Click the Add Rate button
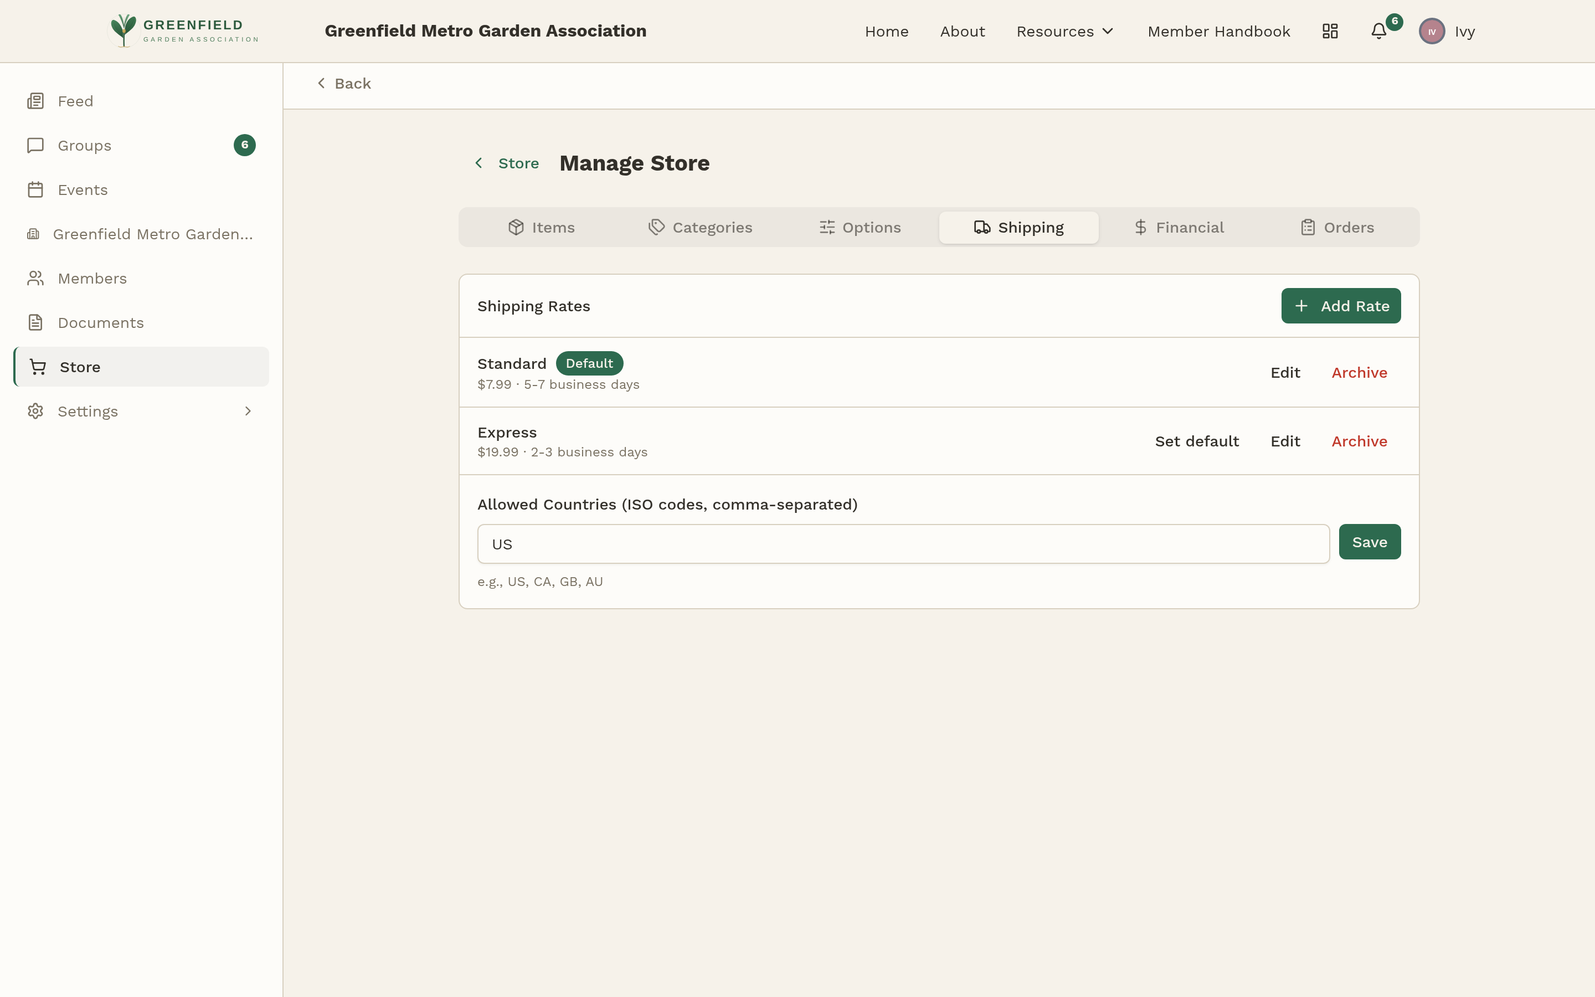 tap(1341, 305)
